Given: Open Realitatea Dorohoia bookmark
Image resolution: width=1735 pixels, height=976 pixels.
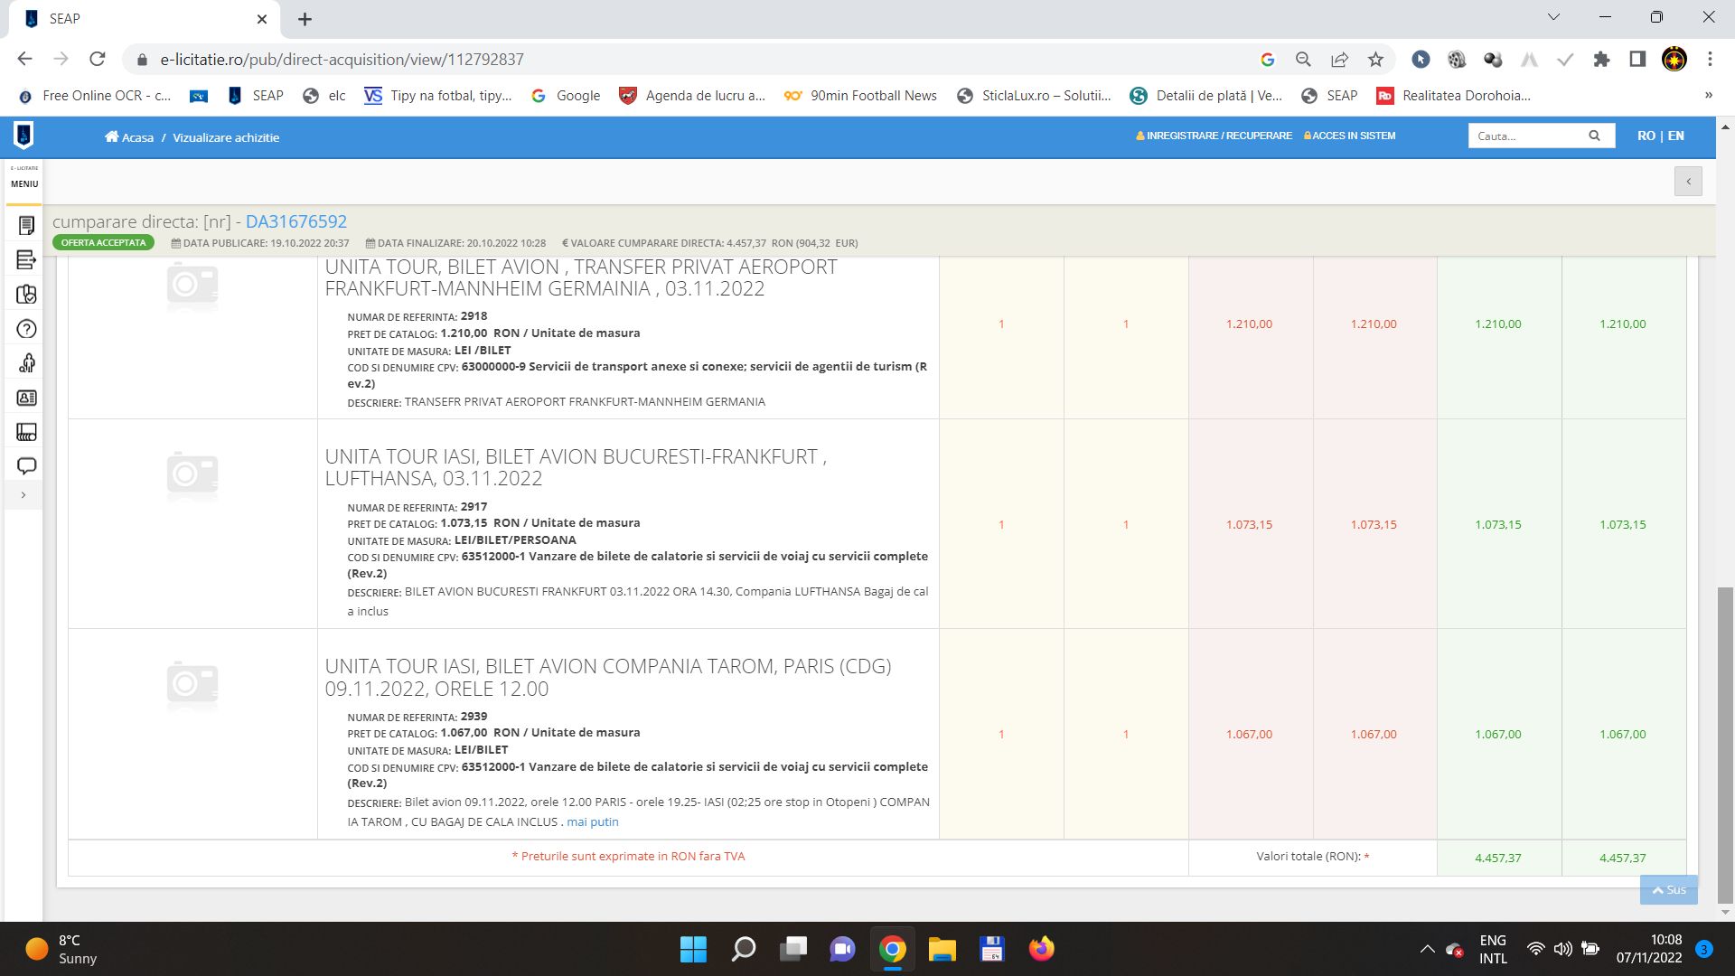Looking at the screenshot, I should (1453, 96).
